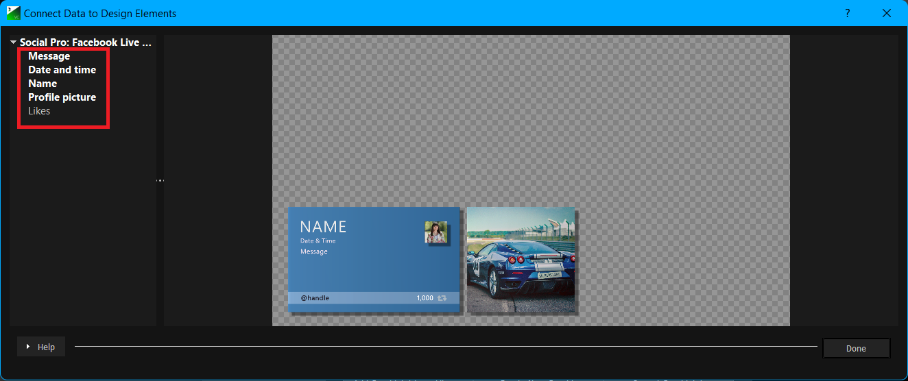Image resolution: width=908 pixels, height=381 pixels.
Task: Select the Date & Time text on card
Action: point(318,241)
